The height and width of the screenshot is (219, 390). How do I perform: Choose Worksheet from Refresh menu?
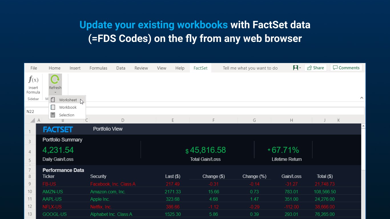coord(67,100)
